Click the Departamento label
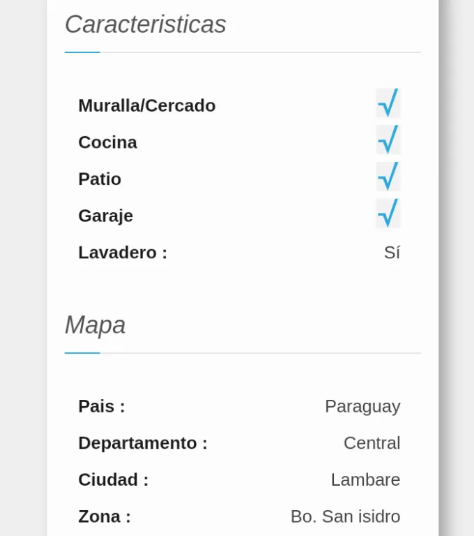The image size is (474, 536). click(143, 443)
